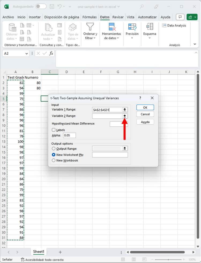Screen dimensions: 201x263
Task: Open the Search magnifier in title bar
Action: [142, 6]
